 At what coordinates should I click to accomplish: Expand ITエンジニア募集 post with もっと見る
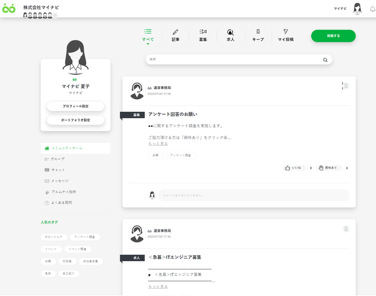(x=158, y=286)
